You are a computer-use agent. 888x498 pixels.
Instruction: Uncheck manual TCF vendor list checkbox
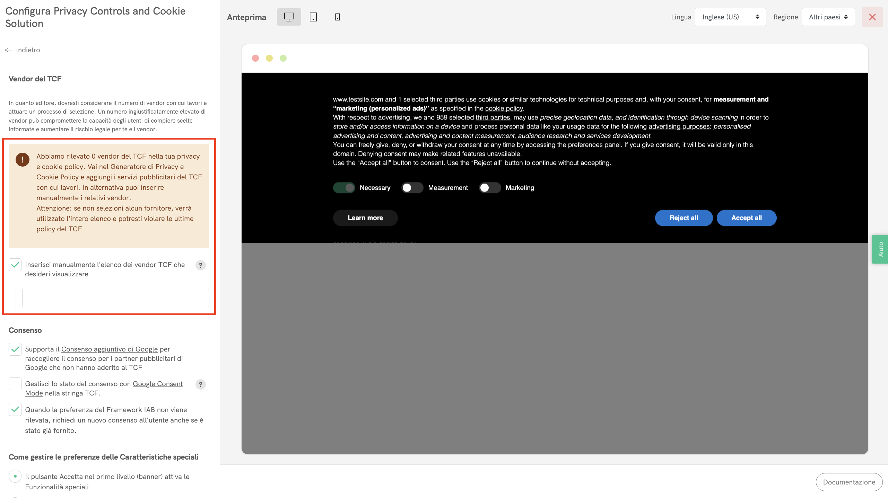coord(15,265)
